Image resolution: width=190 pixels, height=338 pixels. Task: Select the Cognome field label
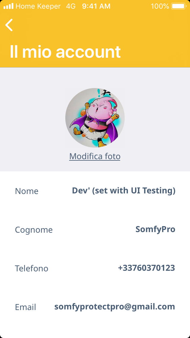(x=34, y=230)
